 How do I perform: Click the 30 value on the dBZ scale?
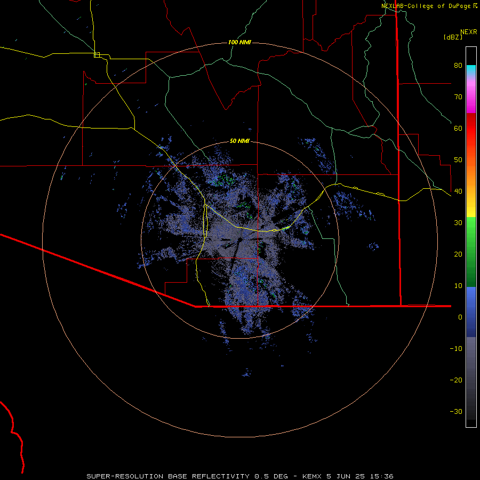point(458,223)
